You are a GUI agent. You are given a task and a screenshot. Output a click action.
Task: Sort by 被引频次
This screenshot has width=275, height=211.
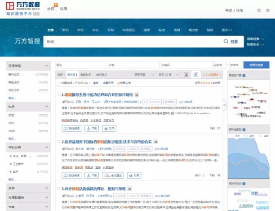102,75
